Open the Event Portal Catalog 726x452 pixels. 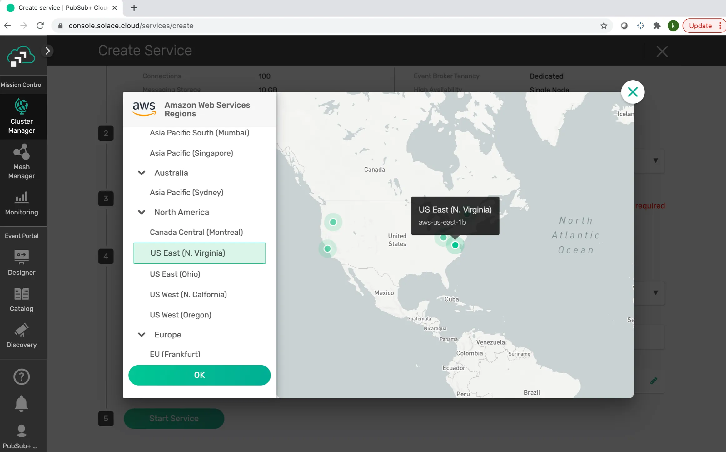pos(22,300)
